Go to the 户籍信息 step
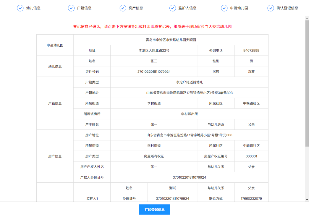This screenshot has height=217, width=309. tap(84, 8)
